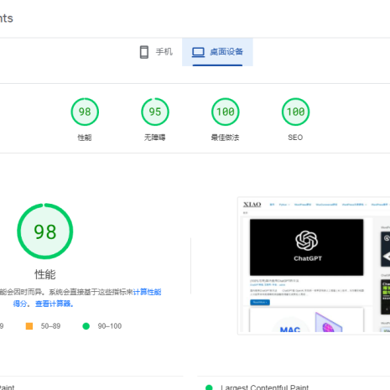Jump to the 性能 score gauge 98
This screenshot has width=390, height=390.
(85, 112)
